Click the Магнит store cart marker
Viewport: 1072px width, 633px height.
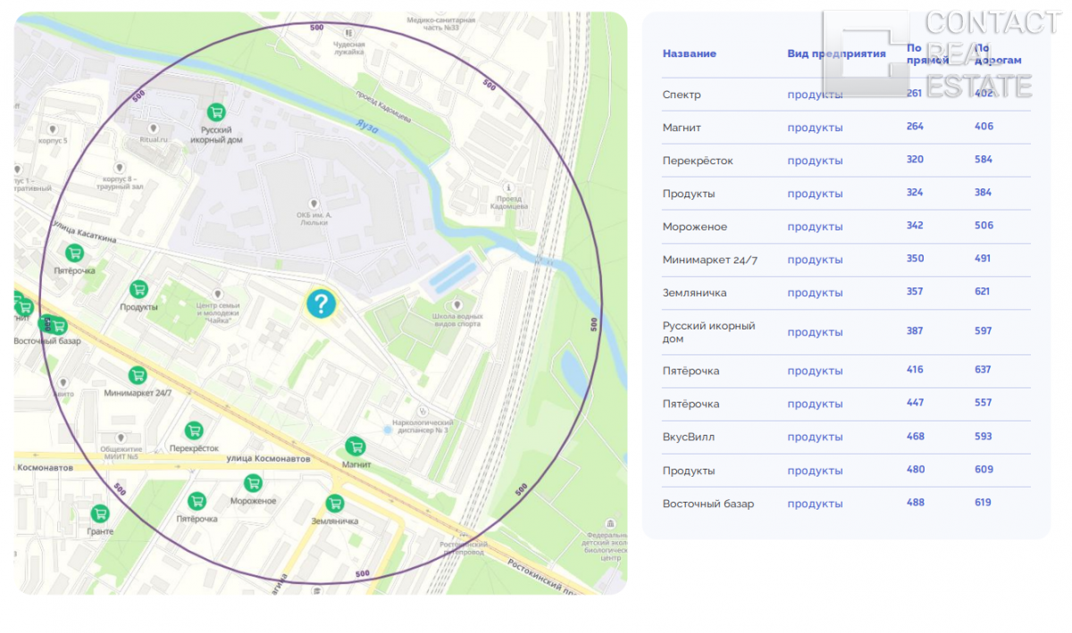tap(356, 446)
